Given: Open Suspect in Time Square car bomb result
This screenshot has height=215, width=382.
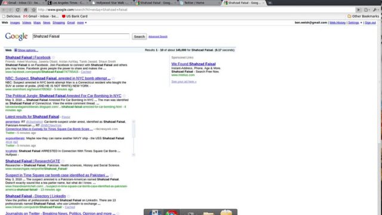Looking at the screenshot, I should click(57, 175).
